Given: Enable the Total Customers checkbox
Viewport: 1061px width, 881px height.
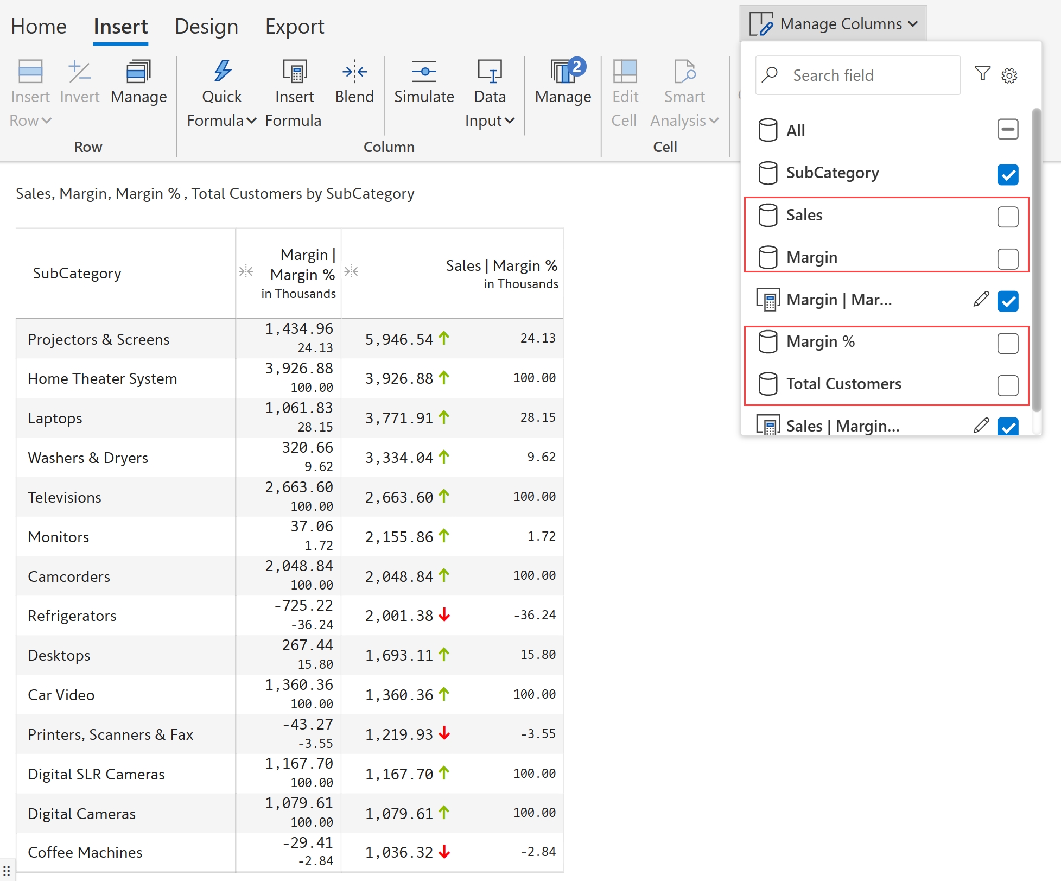Looking at the screenshot, I should (1007, 385).
